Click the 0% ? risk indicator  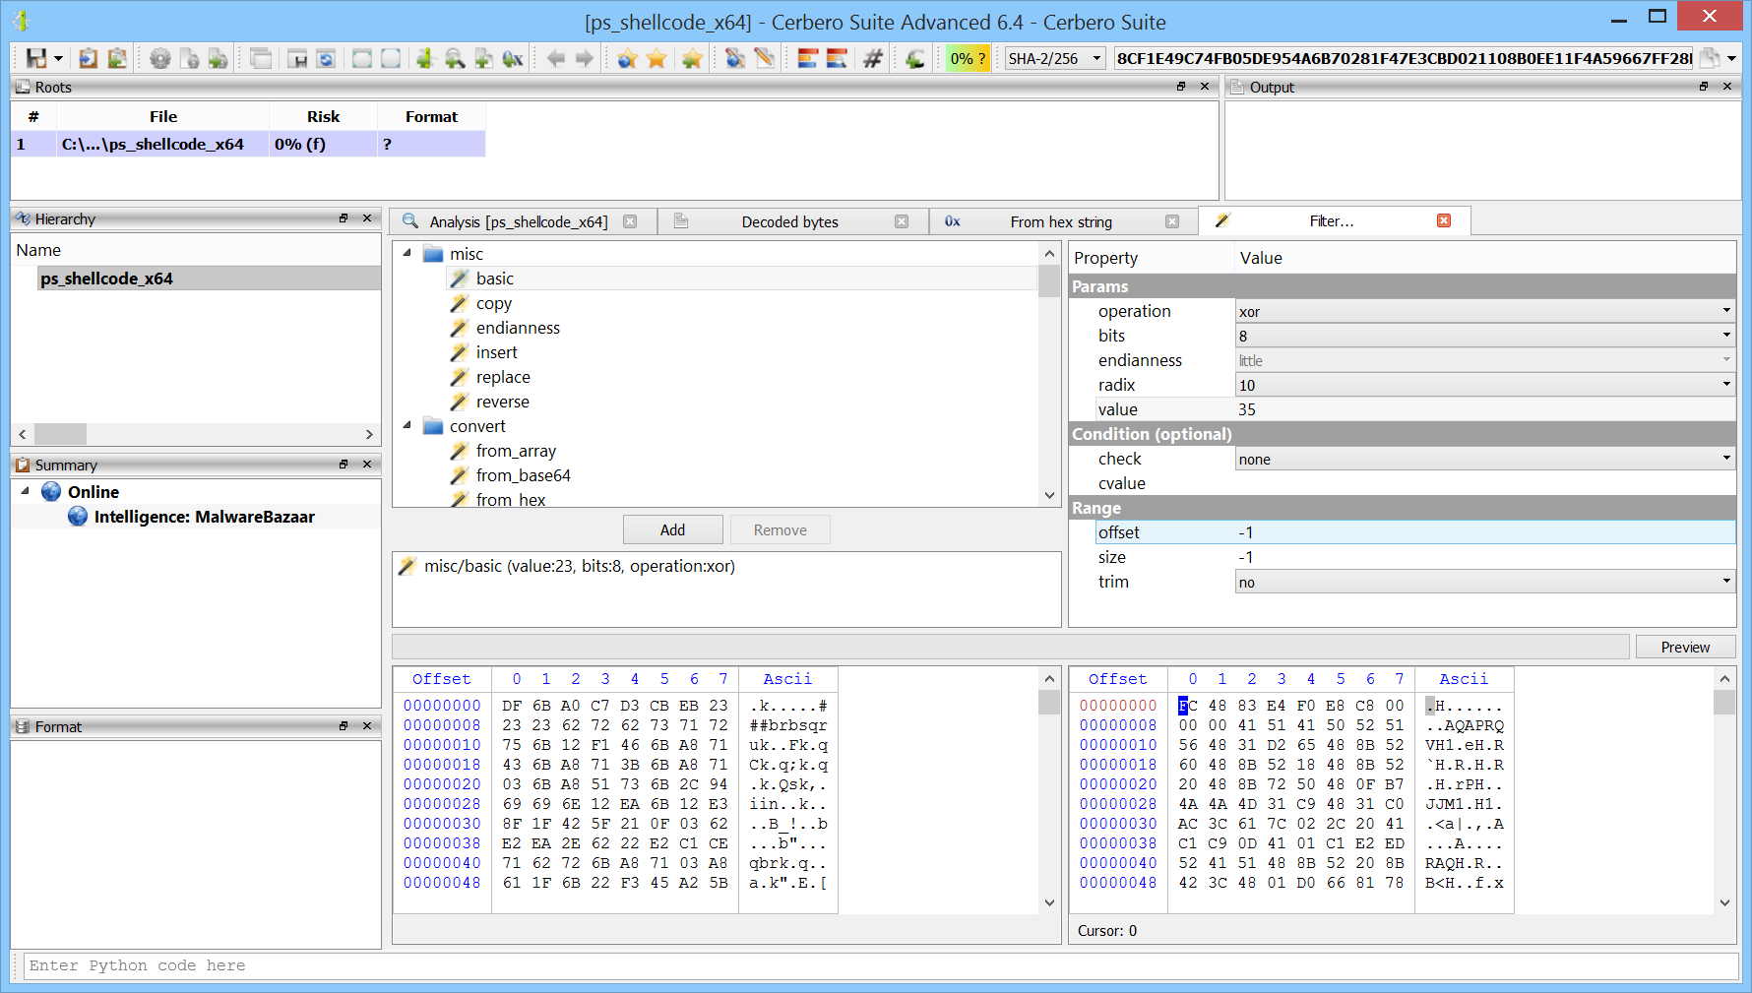point(968,58)
